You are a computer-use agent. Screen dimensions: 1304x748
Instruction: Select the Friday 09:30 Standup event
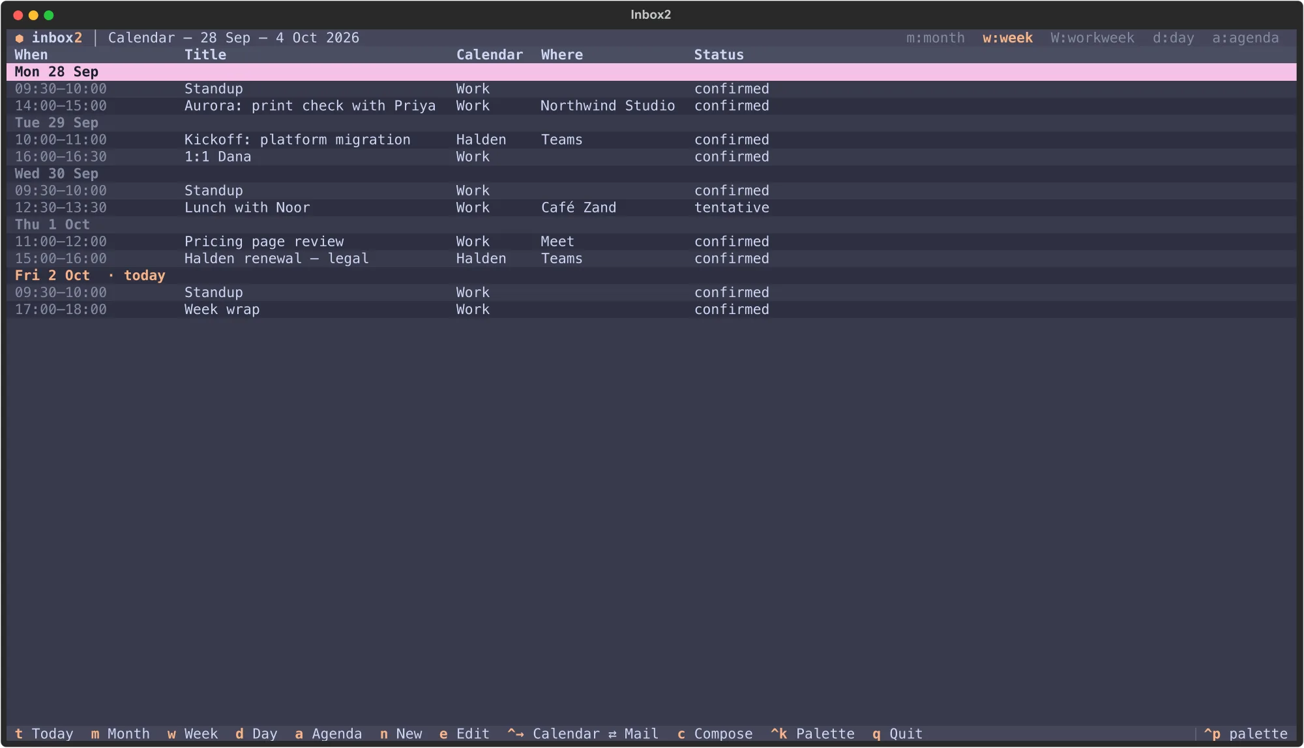651,292
